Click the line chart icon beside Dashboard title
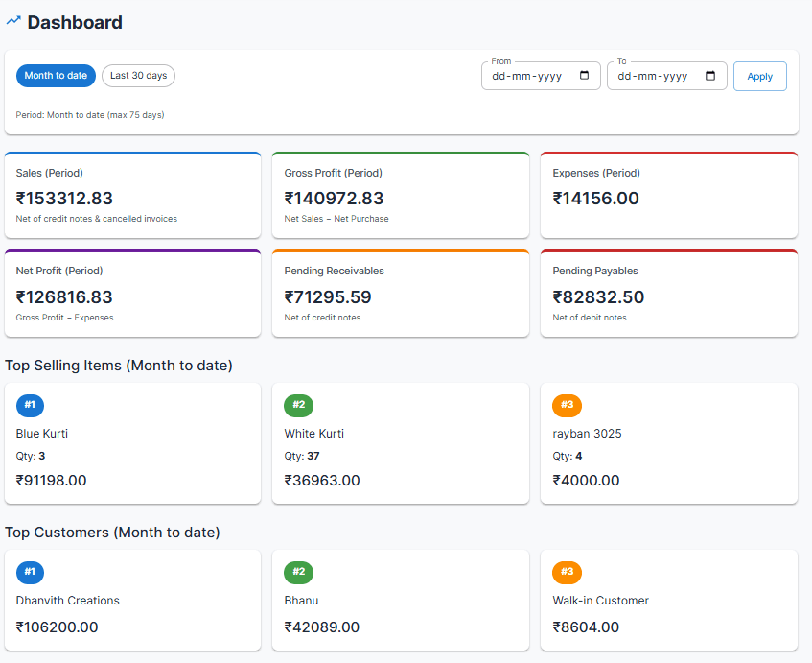812x663 pixels. (14, 21)
